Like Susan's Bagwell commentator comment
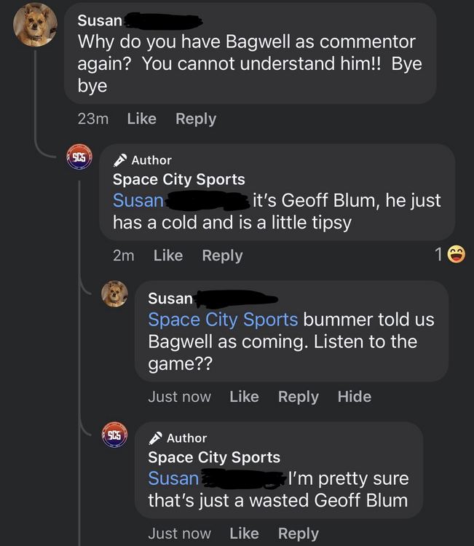 tap(141, 119)
